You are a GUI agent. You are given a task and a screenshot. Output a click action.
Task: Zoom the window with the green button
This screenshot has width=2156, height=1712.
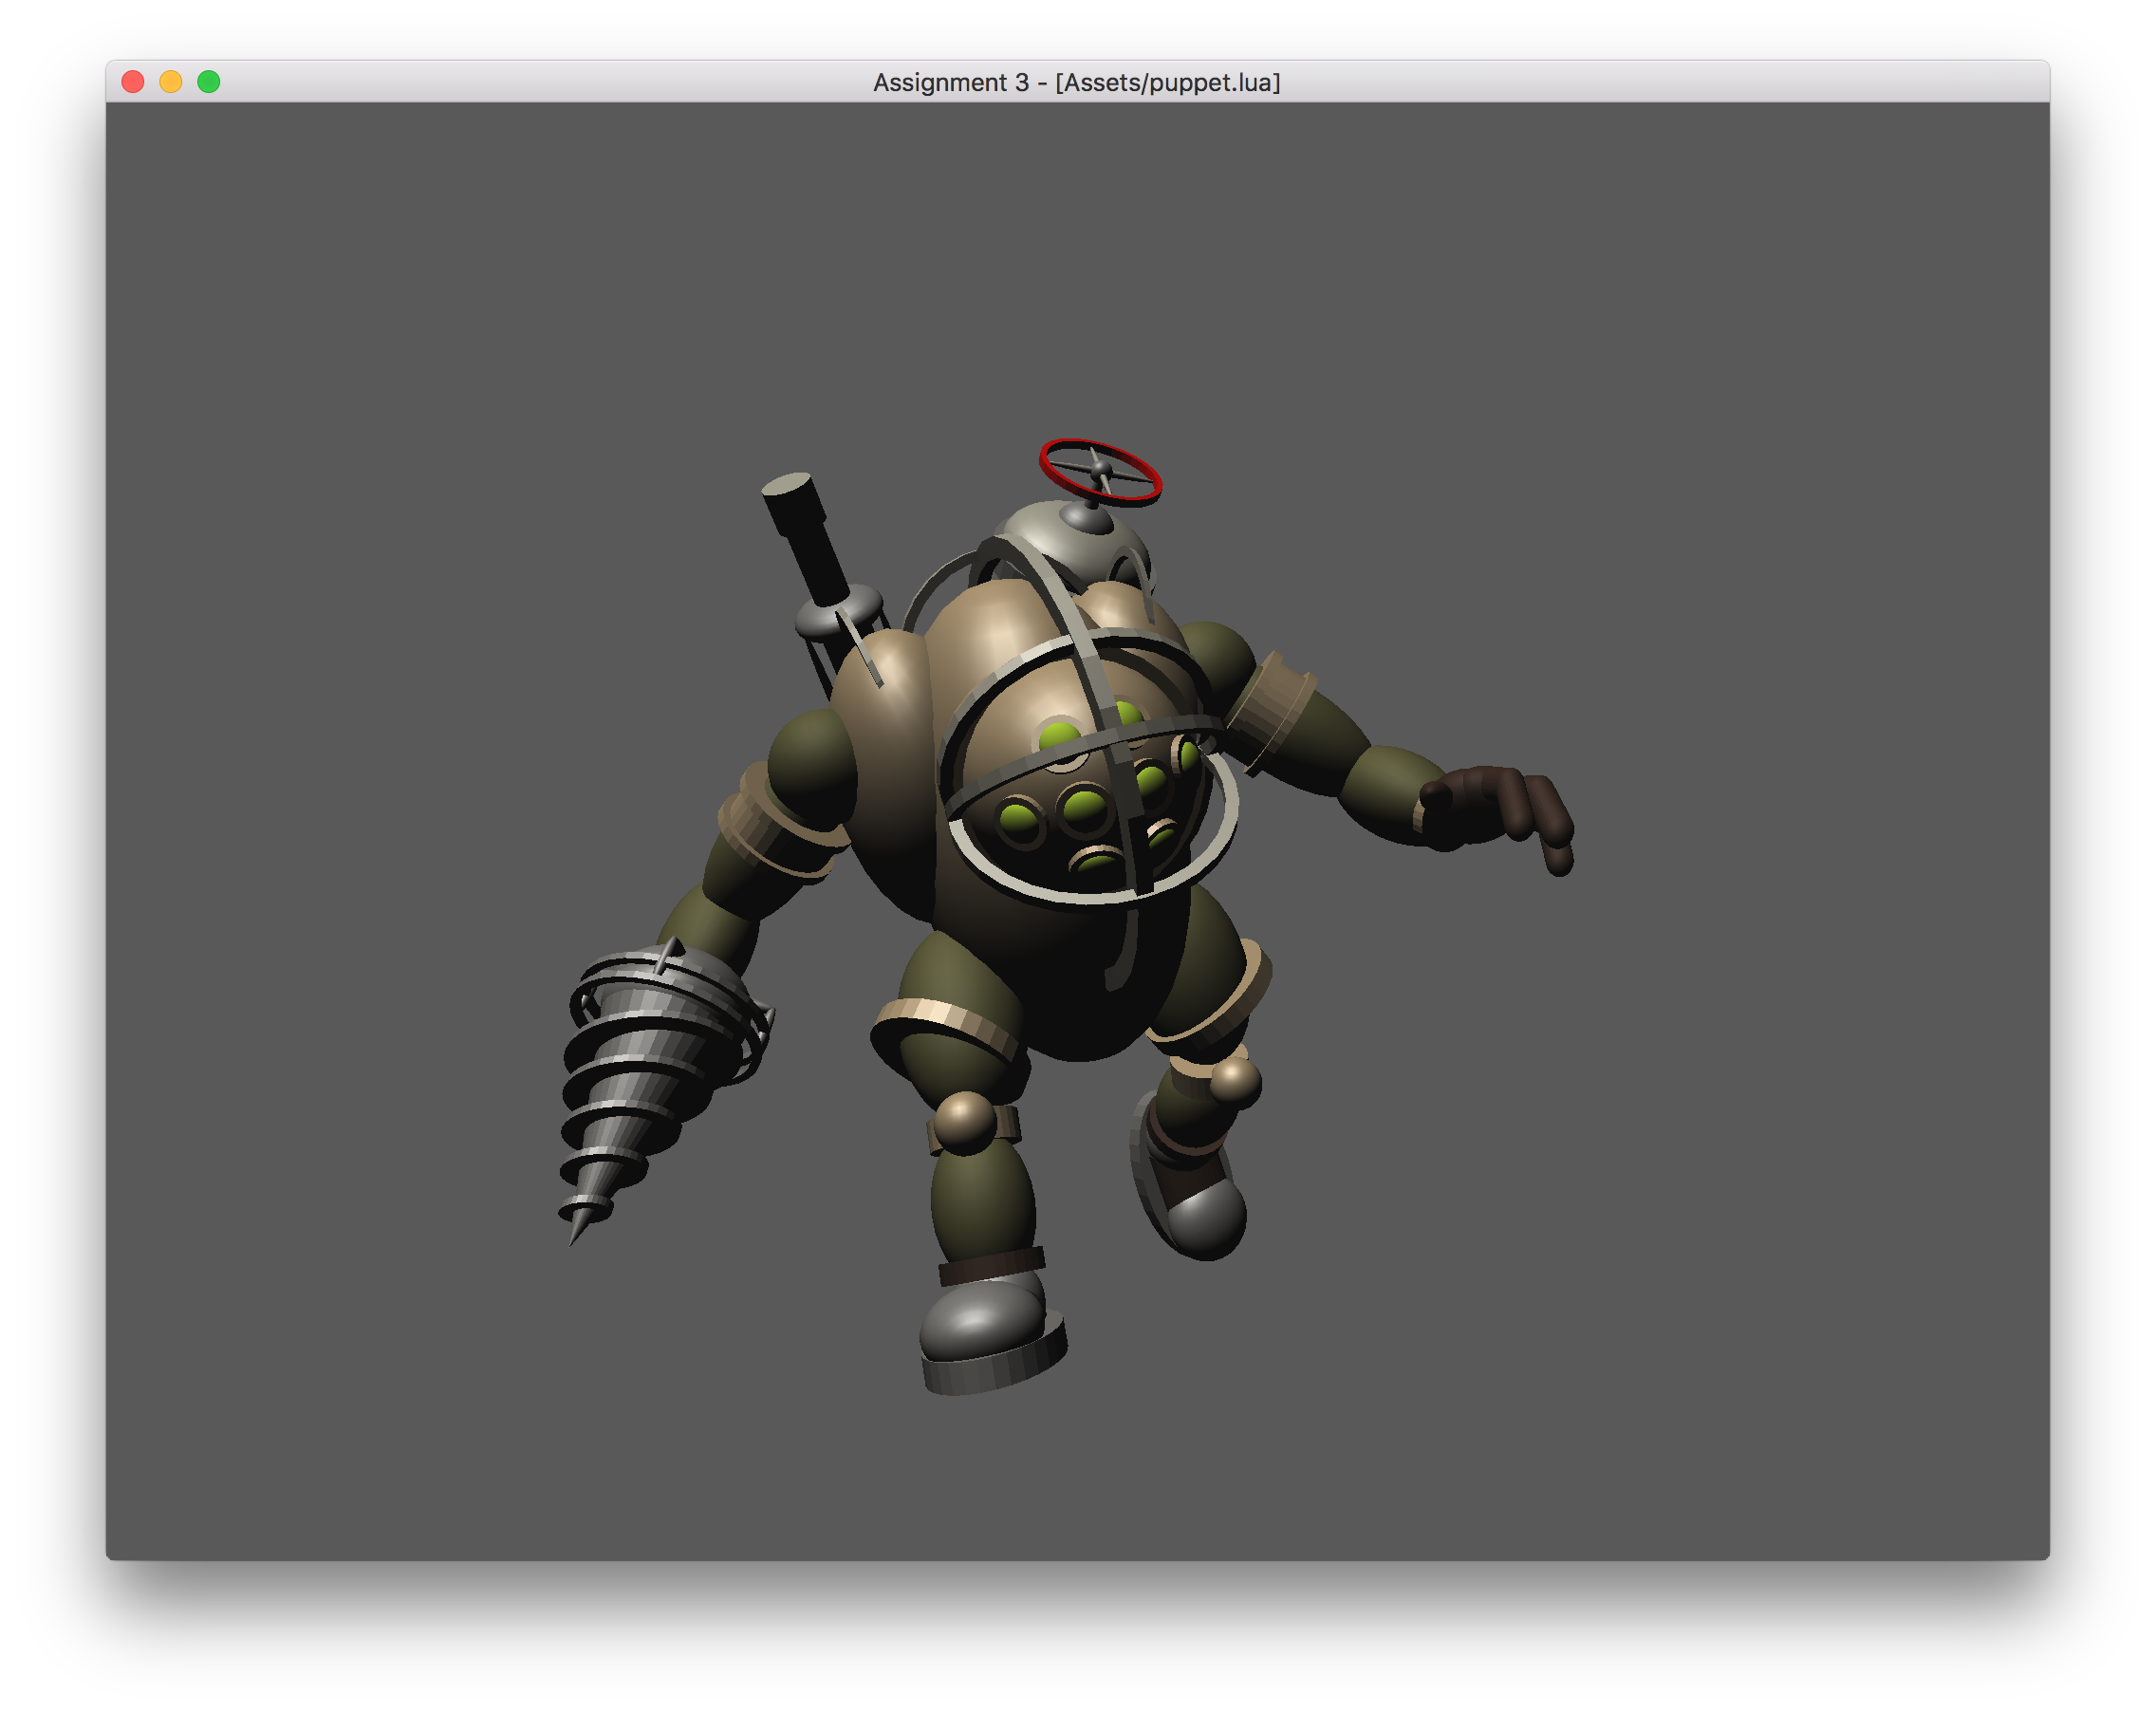tap(209, 82)
